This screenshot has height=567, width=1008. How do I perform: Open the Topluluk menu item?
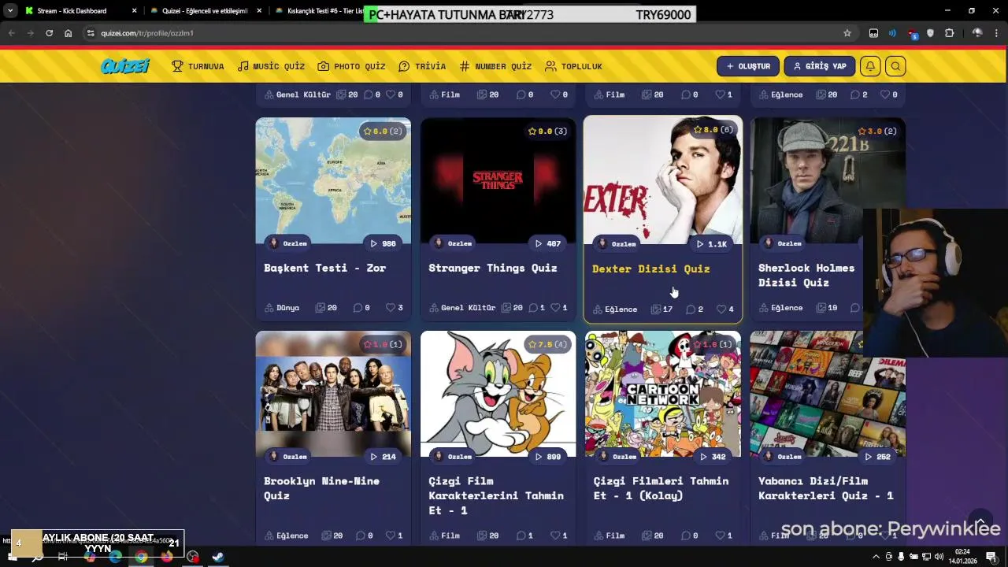click(573, 66)
